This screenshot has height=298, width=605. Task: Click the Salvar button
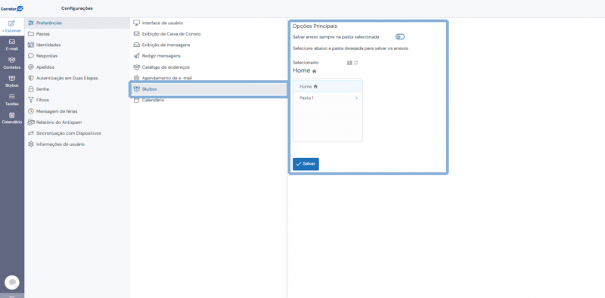[x=306, y=163]
